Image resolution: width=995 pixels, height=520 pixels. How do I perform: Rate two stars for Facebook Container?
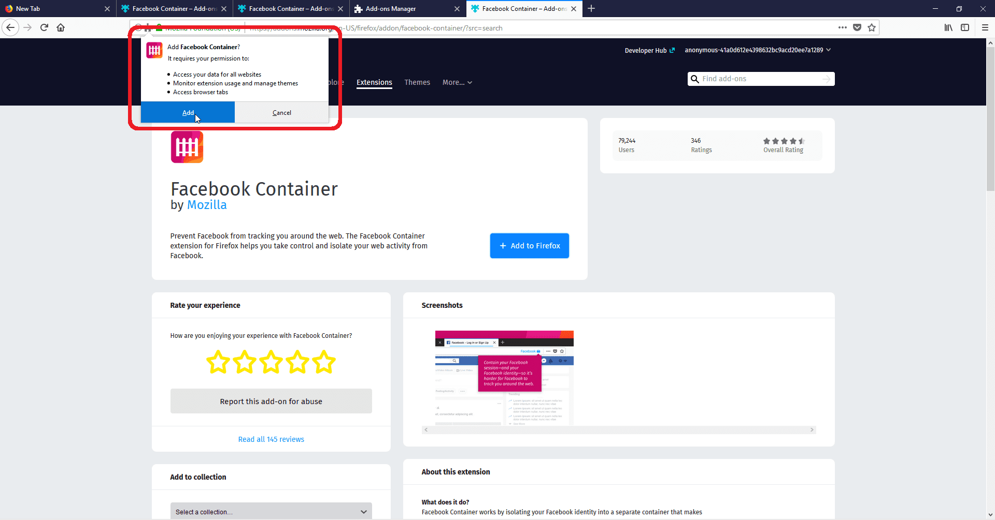(245, 362)
